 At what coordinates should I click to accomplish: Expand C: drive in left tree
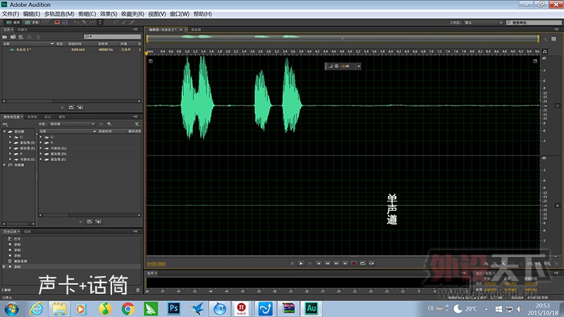(x=10, y=137)
